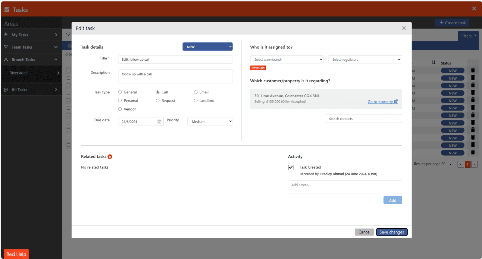The height and width of the screenshot is (259, 482).
Task: Click page 1 in pagination
Action: [468, 164]
